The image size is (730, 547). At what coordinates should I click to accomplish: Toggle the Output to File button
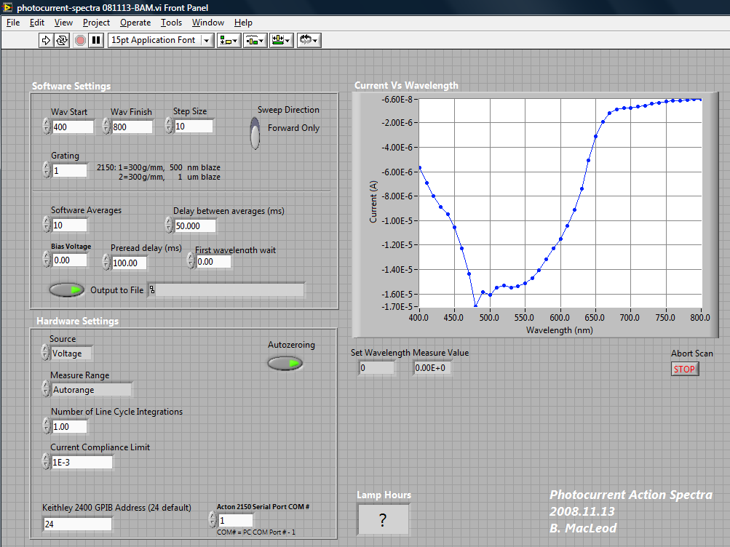67,290
